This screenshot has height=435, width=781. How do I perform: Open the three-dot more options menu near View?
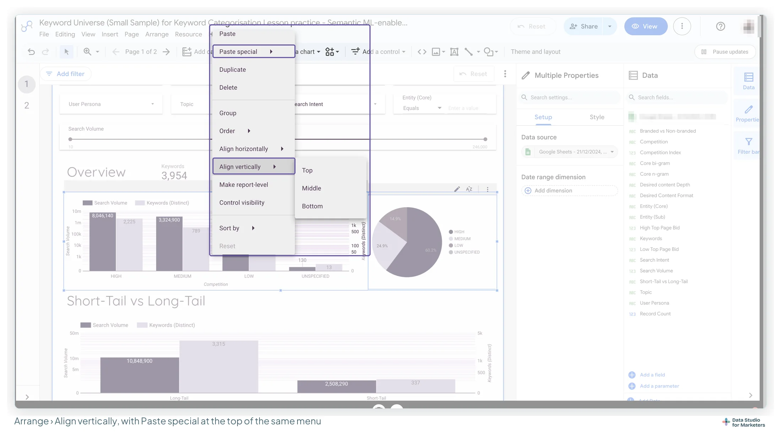tap(682, 26)
